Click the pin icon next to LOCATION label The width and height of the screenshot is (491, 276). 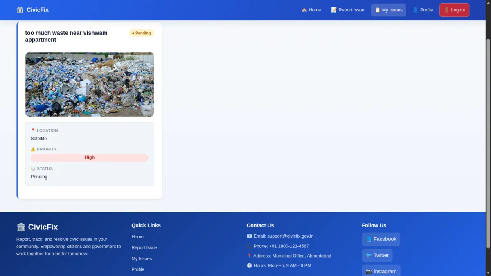(x=33, y=130)
